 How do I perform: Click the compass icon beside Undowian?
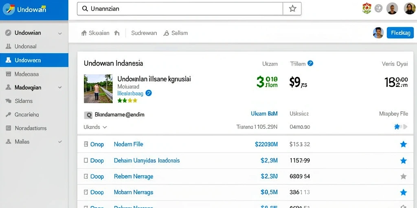pyautogui.click(x=8, y=33)
